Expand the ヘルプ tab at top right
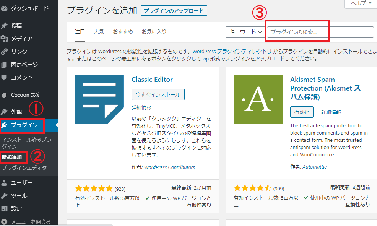The image size is (377, 226). point(361,3)
